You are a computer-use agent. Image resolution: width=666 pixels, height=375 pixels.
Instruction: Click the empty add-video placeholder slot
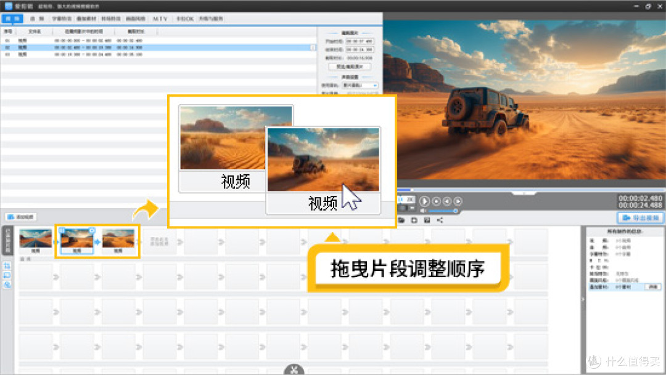[x=159, y=241]
